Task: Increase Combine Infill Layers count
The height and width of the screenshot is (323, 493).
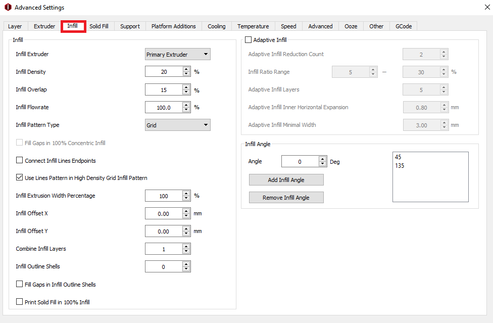Action: point(186,246)
